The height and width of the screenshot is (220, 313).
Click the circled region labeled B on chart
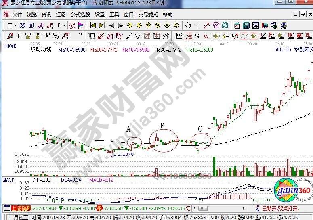[x=164, y=140]
